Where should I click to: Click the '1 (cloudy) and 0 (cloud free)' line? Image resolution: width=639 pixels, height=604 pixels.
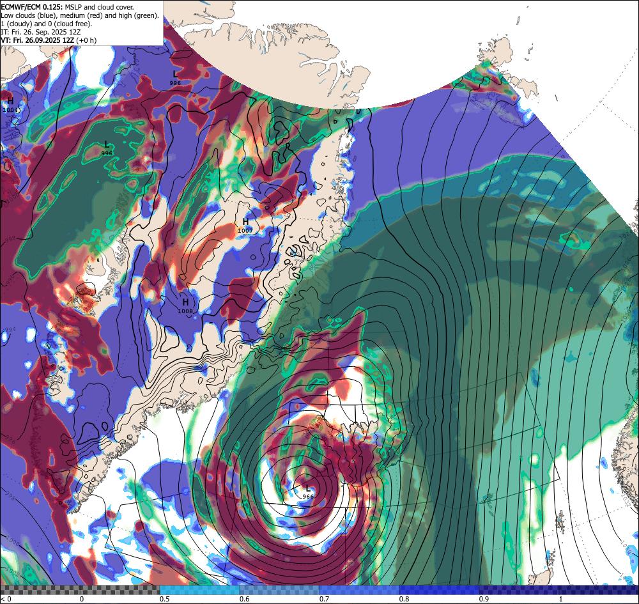[47, 24]
